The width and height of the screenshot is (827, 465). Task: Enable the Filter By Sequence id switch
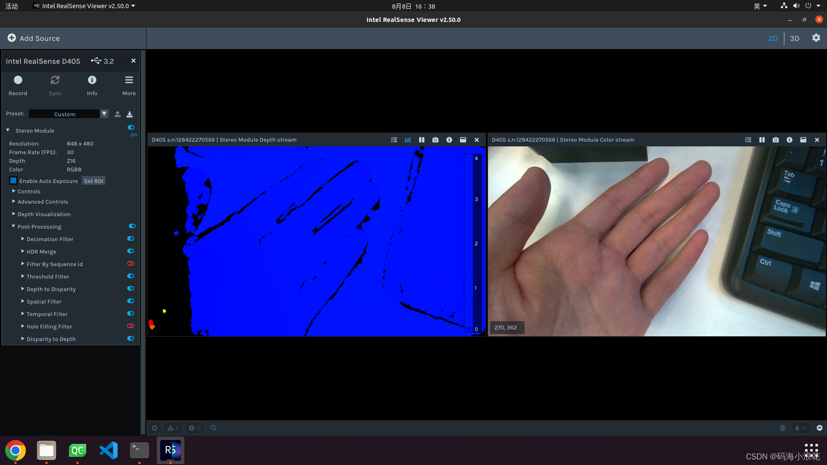pos(131,263)
